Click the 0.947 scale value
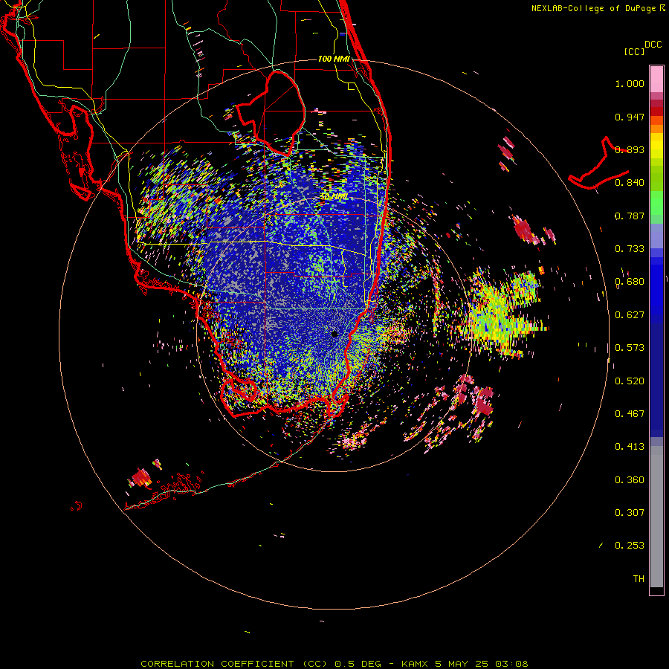Viewport: 669px width, 669px height. [x=630, y=117]
